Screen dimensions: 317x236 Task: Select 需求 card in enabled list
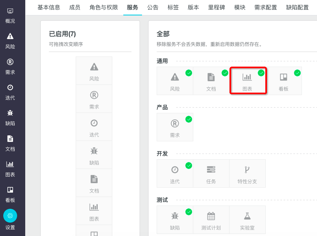click(x=94, y=99)
